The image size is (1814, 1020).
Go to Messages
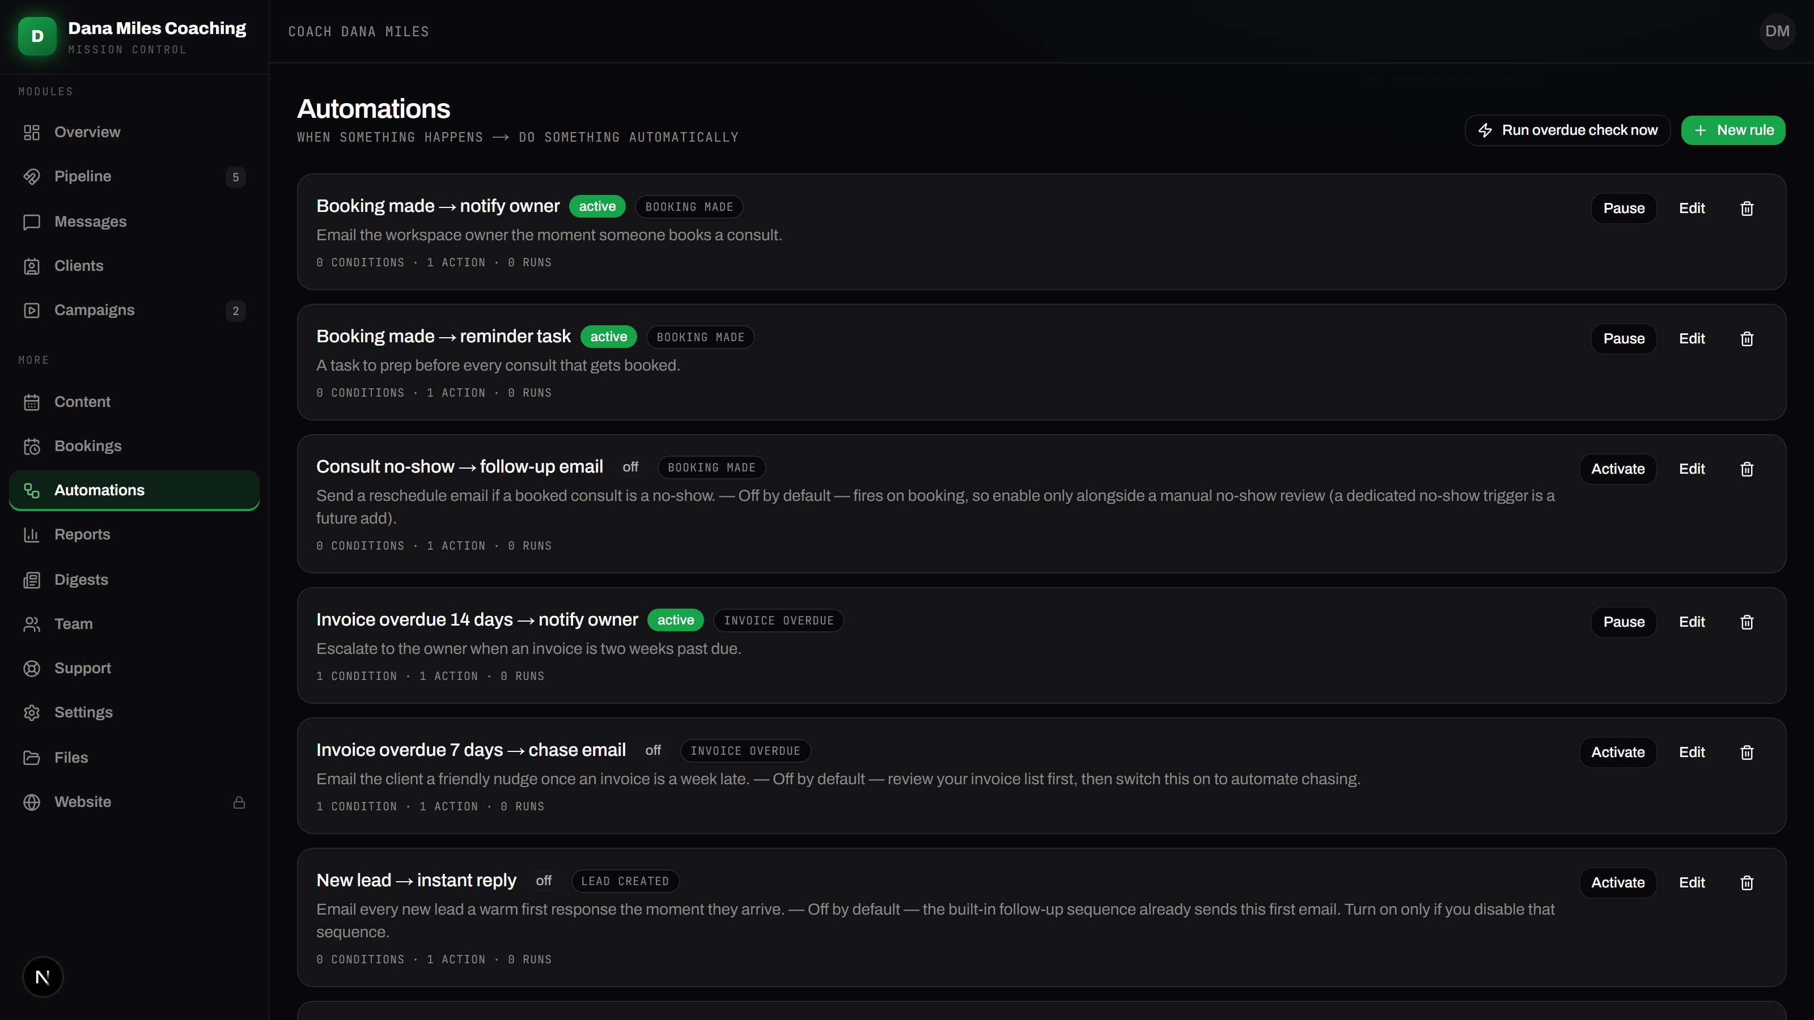(134, 222)
